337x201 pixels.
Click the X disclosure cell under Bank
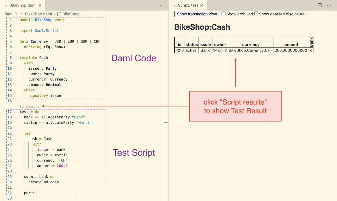pyautogui.click(x=311, y=50)
